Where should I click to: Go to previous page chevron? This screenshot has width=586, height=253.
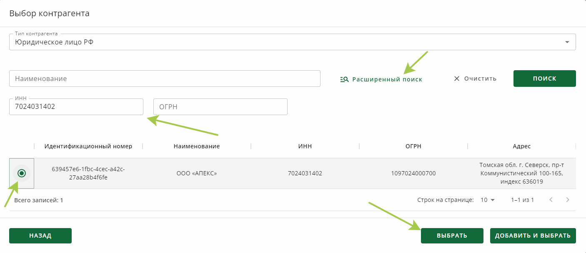(x=551, y=200)
